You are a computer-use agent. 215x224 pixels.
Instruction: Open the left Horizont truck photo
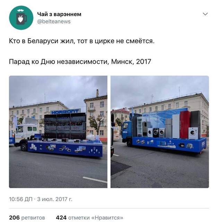click(x=58, y=132)
